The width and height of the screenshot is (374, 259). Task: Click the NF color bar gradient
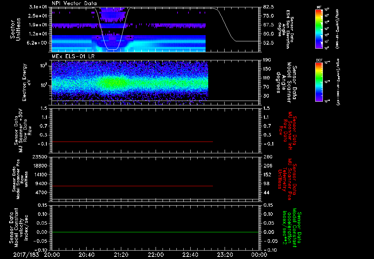tap(319, 29)
